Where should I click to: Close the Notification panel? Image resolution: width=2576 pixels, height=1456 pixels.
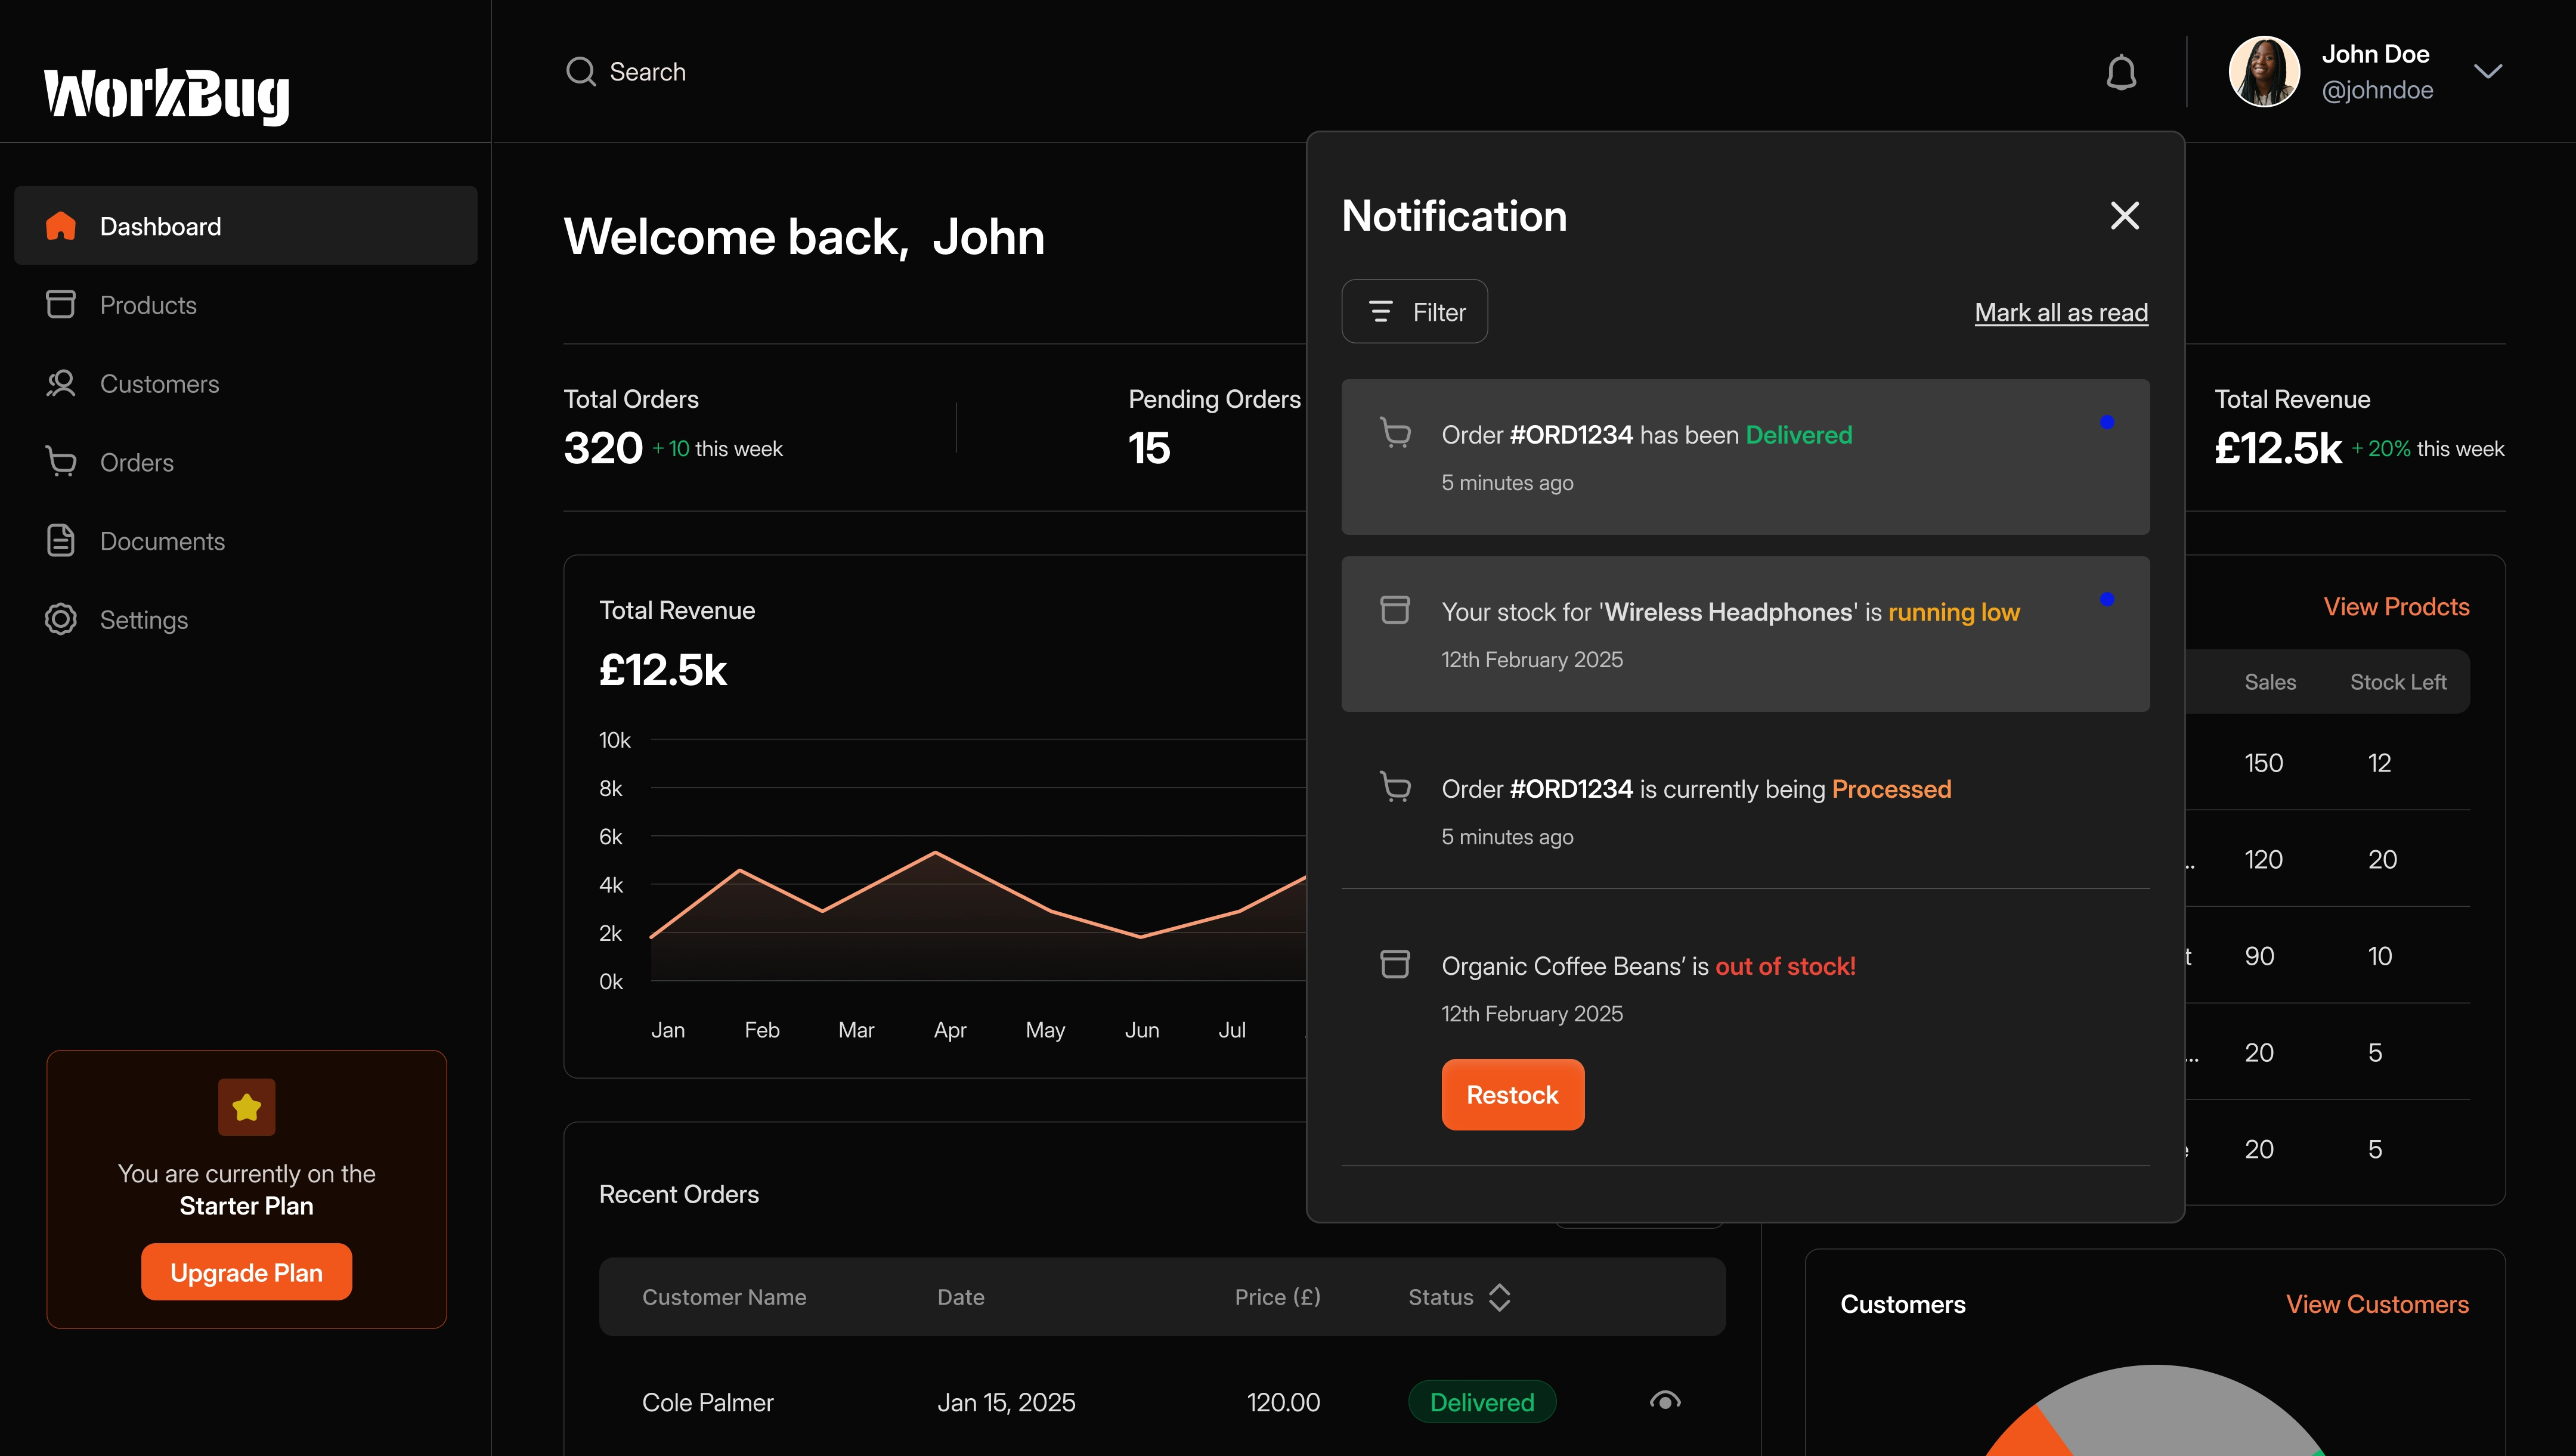(2124, 215)
